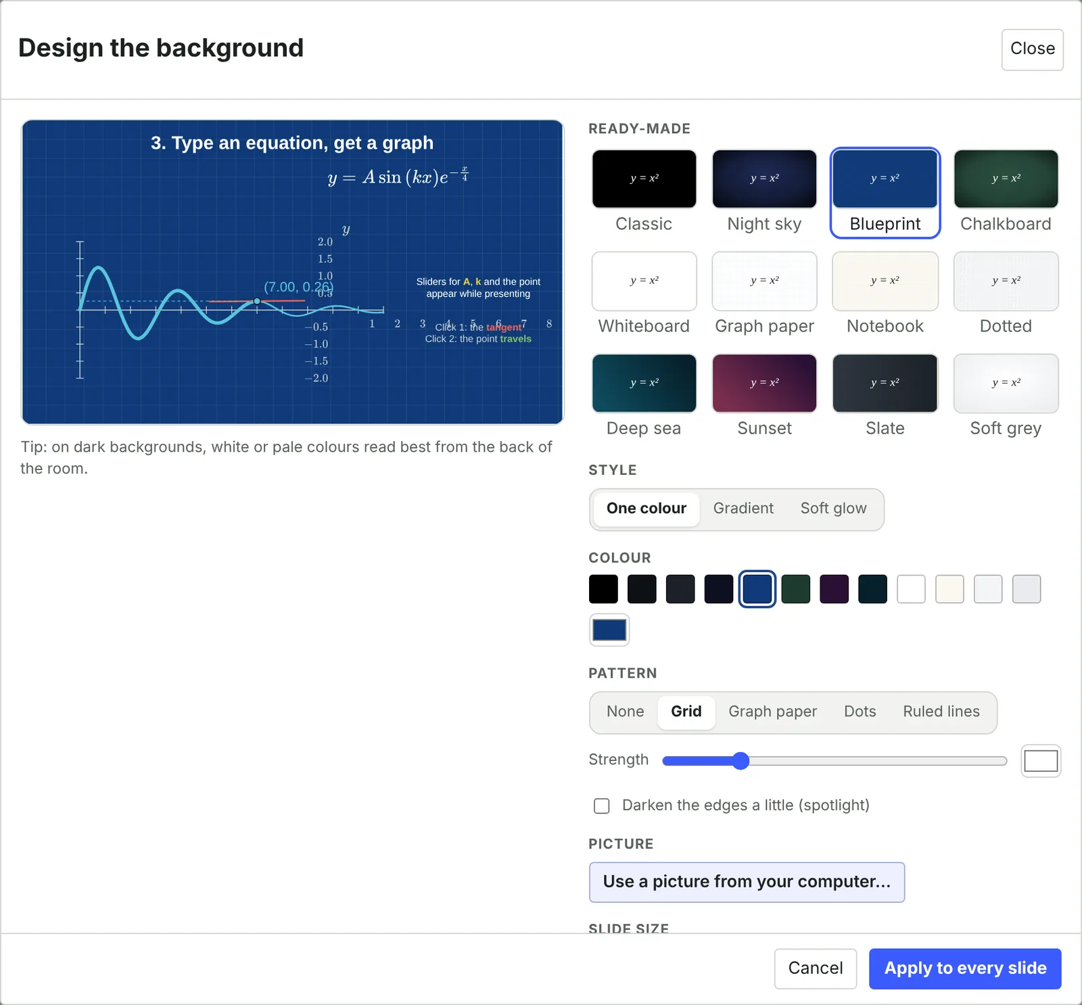Click the slide preview image
This screenshot has height=1005, width=1082.
pyautogui.click(x=293, y=272)
